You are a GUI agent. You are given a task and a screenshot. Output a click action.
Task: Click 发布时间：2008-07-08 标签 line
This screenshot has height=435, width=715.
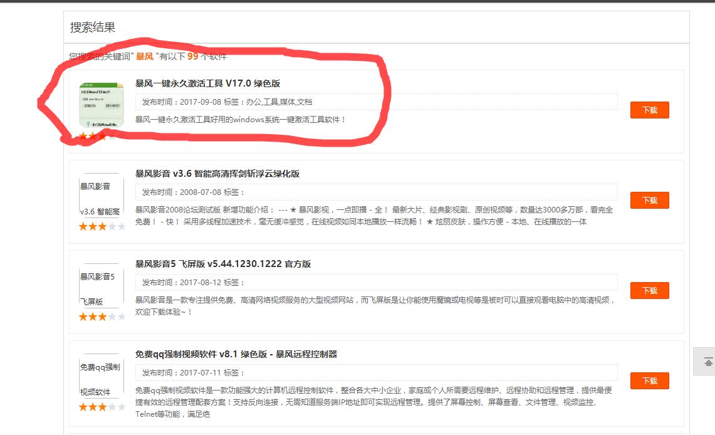click(376, 192)
